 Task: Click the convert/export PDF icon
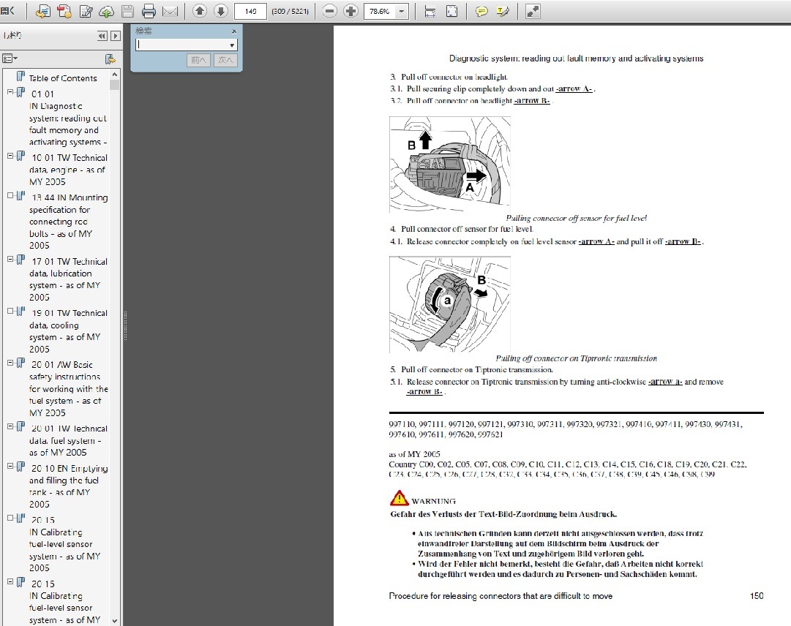click(x=64, y=11)
